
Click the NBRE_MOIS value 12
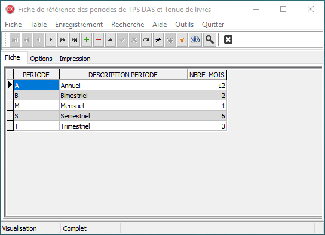coord(207,86)
